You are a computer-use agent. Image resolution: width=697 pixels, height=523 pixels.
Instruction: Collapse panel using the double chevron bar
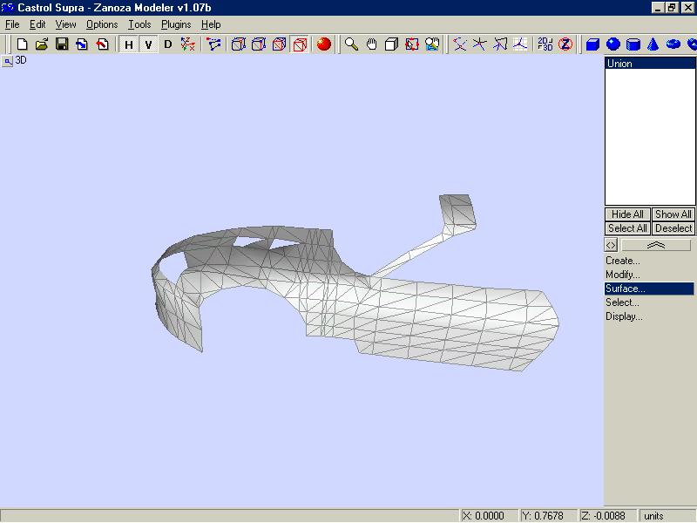click(656, 245)
